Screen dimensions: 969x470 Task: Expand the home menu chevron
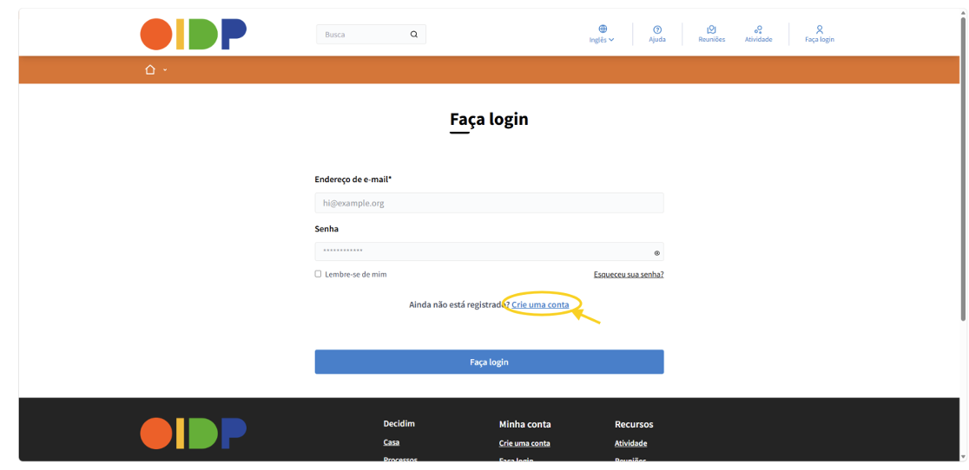pos(165,70)
